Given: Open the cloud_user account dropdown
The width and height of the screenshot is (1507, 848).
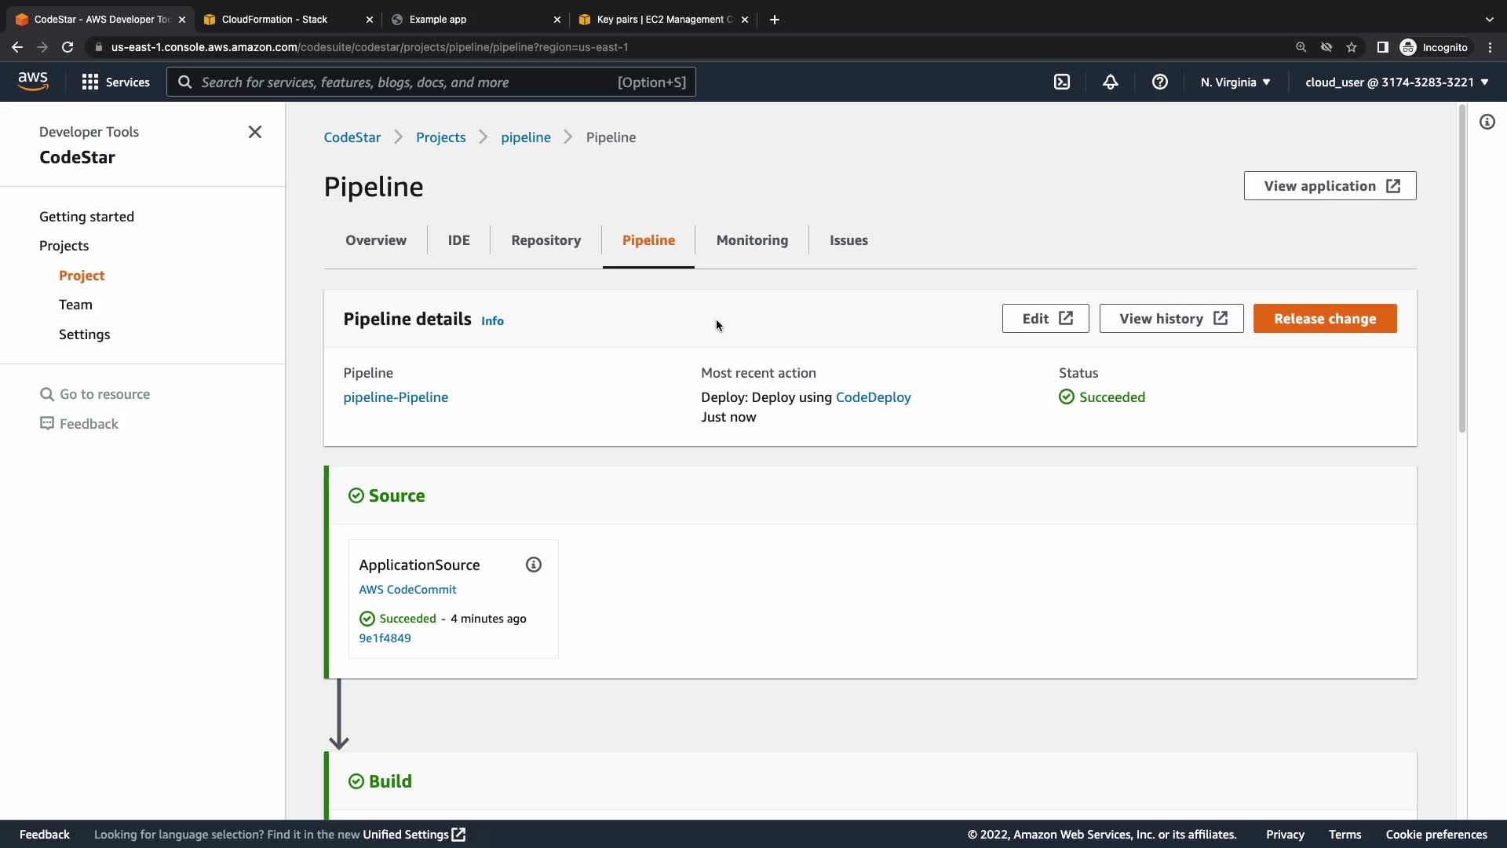Looking at the screenshot, I should (1396, 82).
